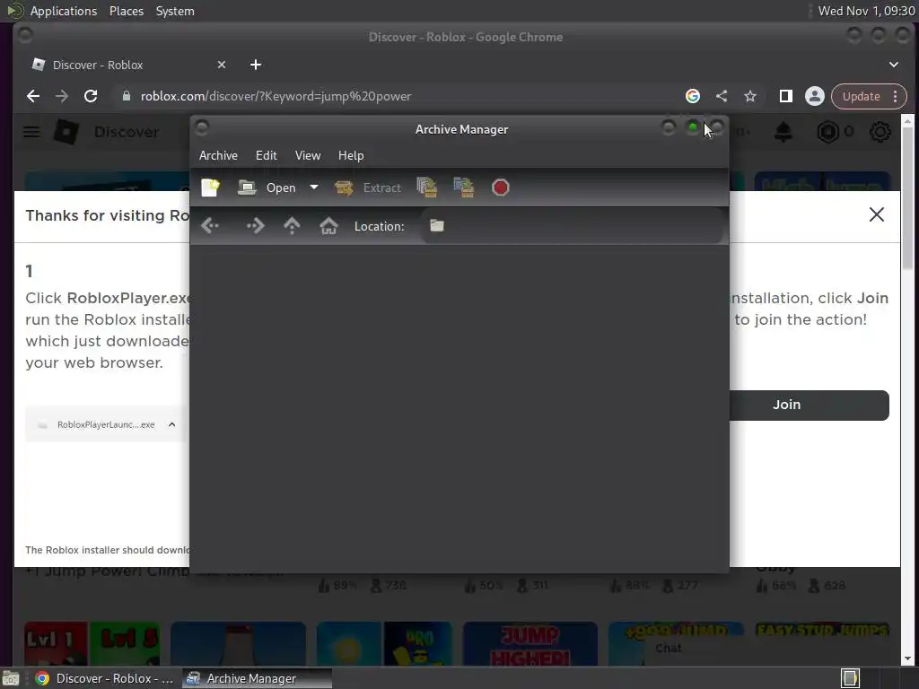Click the red Stop icon in toolbar
The height and width of the screenshot is (689, 919).
point(501,188)
